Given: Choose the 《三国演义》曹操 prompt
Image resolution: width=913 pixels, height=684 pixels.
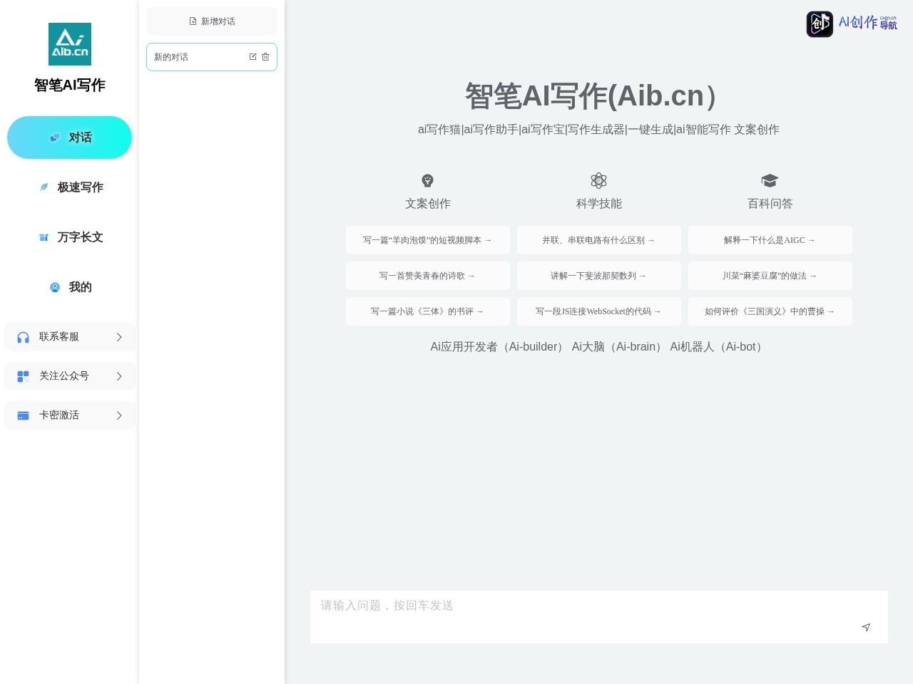Looking at the screenshot, I should (770, 311).
